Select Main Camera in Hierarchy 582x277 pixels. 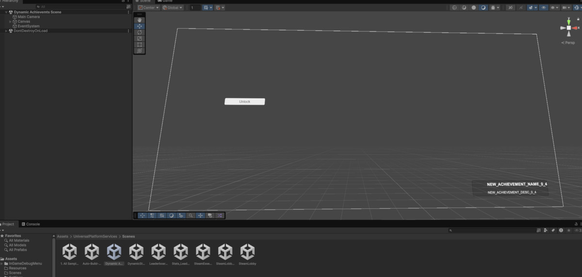tap(29, 17)
